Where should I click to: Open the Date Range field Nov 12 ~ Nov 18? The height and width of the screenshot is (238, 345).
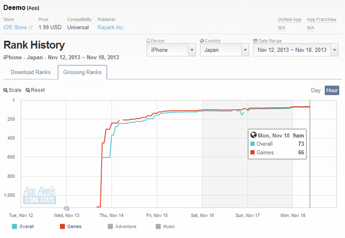296,50
